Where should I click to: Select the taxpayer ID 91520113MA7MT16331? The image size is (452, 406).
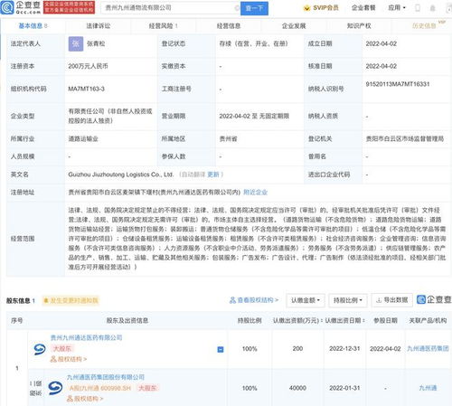398,84
